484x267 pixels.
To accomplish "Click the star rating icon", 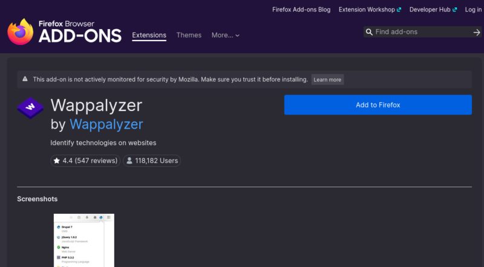I will 57,161.
